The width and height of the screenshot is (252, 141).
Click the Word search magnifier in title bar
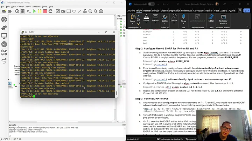(x=177, y=4)
